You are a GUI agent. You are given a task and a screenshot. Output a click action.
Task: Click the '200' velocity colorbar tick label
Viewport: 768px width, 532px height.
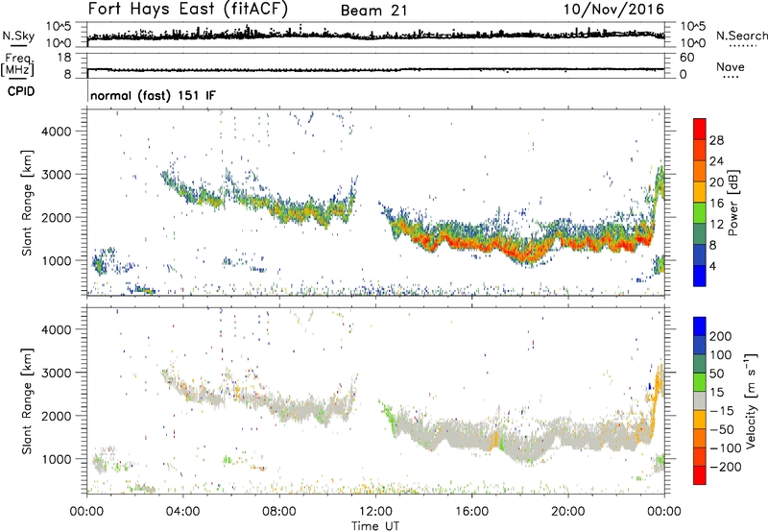[721, 336]
